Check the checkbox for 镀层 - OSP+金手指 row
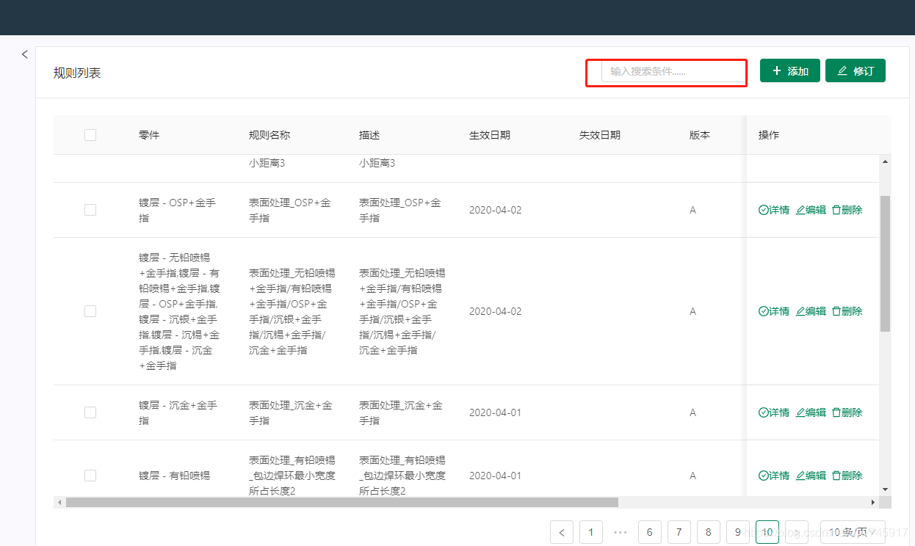 90,209
